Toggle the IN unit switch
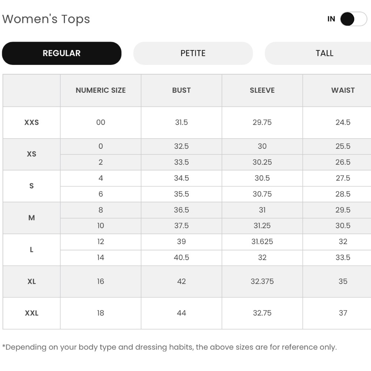This screenshot has height=371, width=371. click(x=354, y=19)
